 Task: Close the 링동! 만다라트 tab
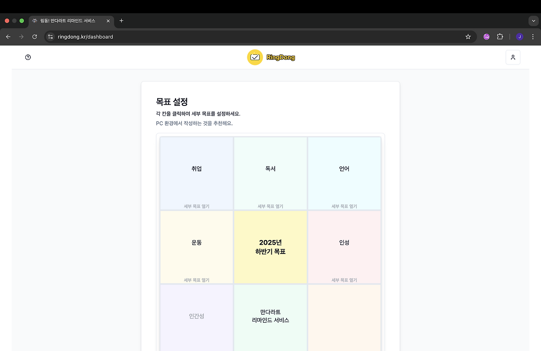108,21
